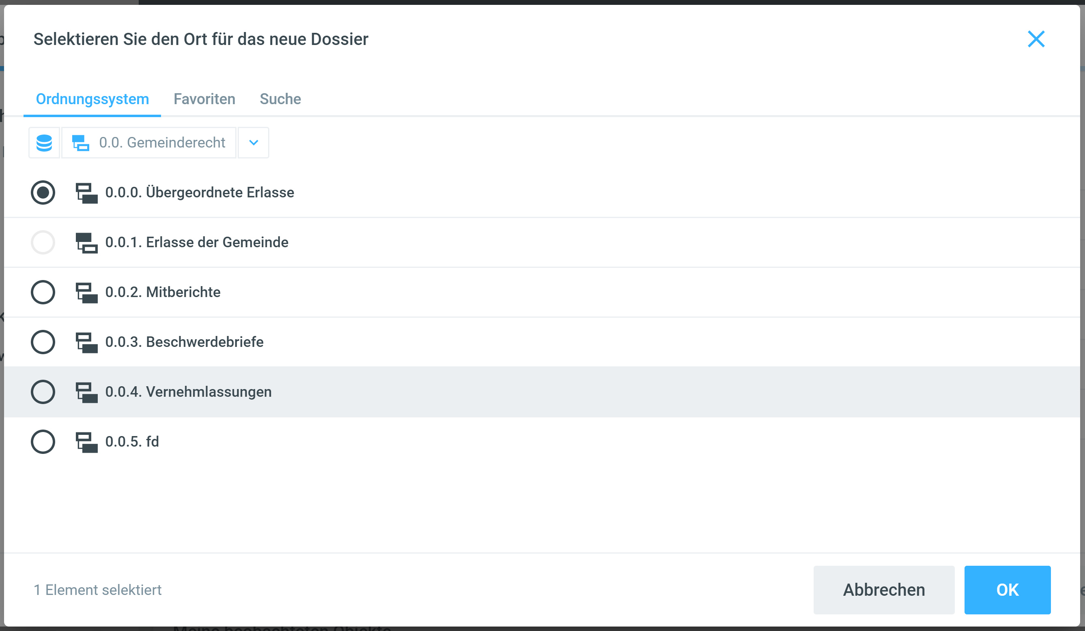Select the 0.0.5. fd radio button
Viewport: 1085px width, 631px height.
(x=43, y=442)
